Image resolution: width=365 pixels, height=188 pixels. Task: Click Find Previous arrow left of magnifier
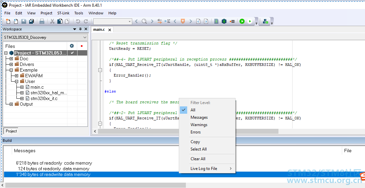point(137,21)
